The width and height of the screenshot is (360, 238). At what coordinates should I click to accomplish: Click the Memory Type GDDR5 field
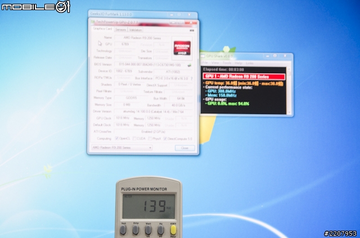tap(131, 98)
